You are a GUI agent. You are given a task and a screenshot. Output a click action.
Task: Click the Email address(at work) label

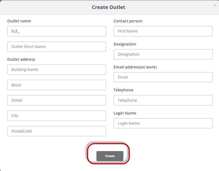tap(135, 67)
